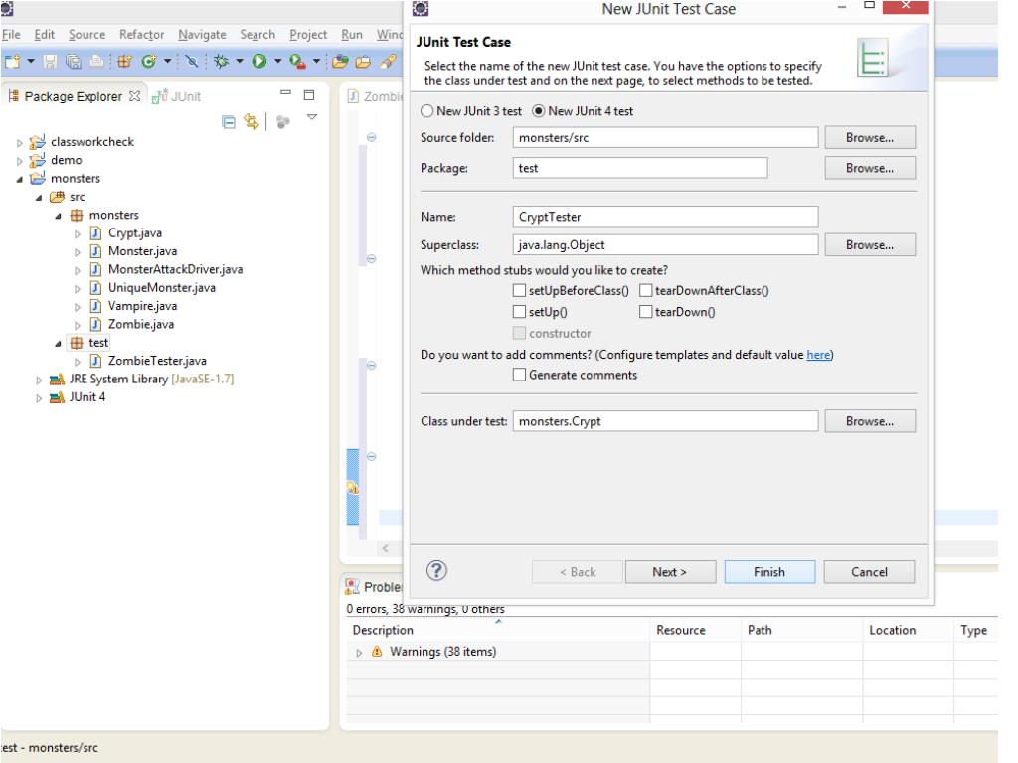Open the 'here' templates configuration link
1018x763 pixels.
click(x=818, y=355)
